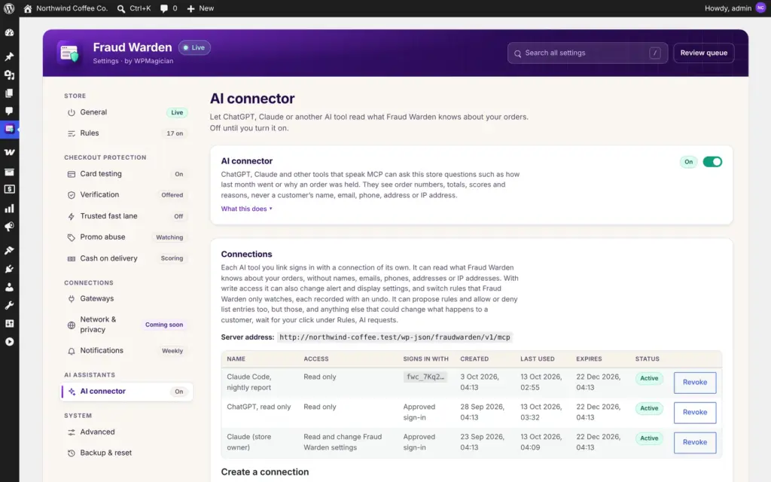Open the New content menu in admin bar

click(x=200, y=8)
